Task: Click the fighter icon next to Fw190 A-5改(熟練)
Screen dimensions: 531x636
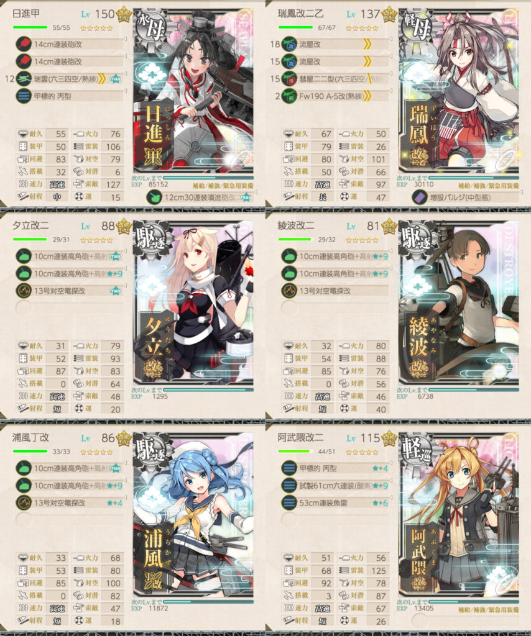Action: [x=289, y=96]
